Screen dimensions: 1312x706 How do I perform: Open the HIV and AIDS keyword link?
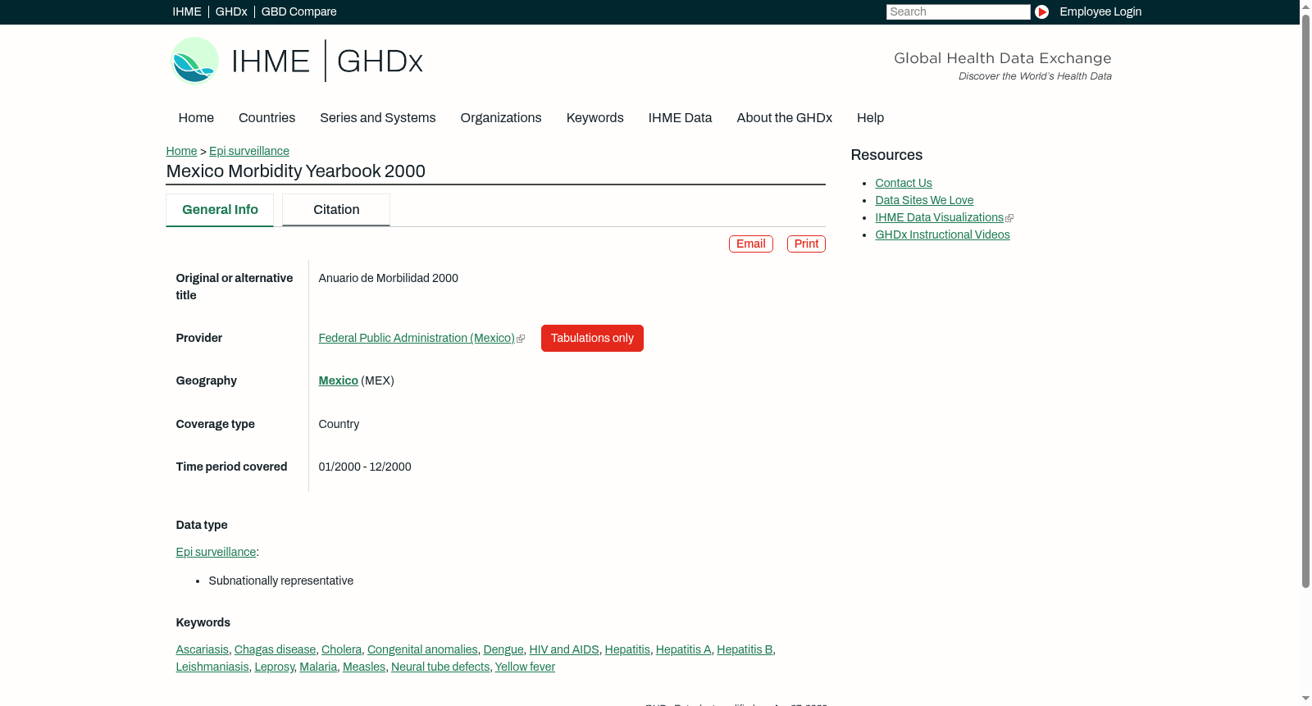pyautogui.click(x=564, y=649)
